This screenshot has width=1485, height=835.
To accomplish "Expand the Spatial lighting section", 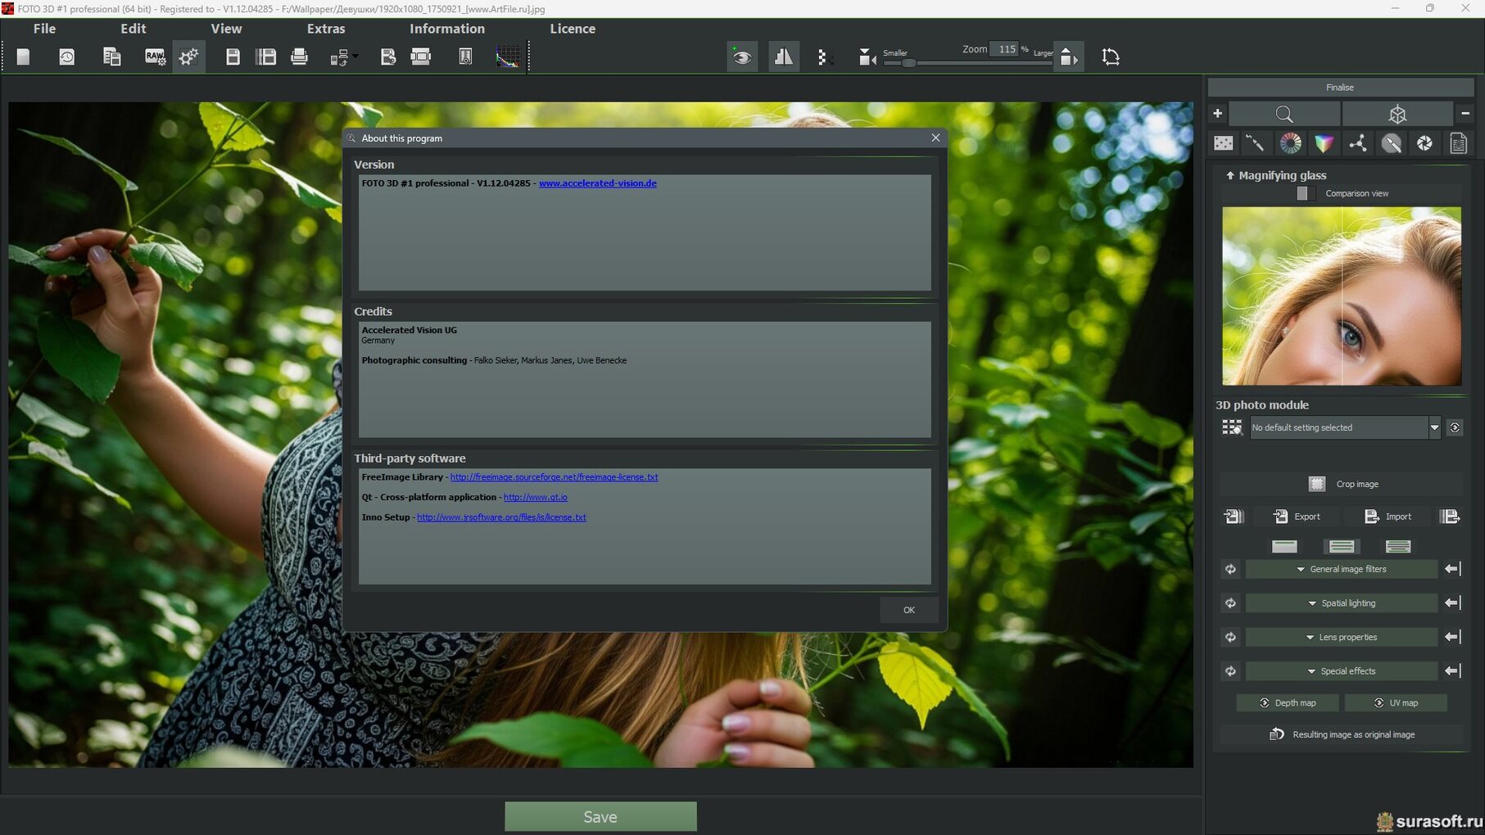I will point(1341,603).
